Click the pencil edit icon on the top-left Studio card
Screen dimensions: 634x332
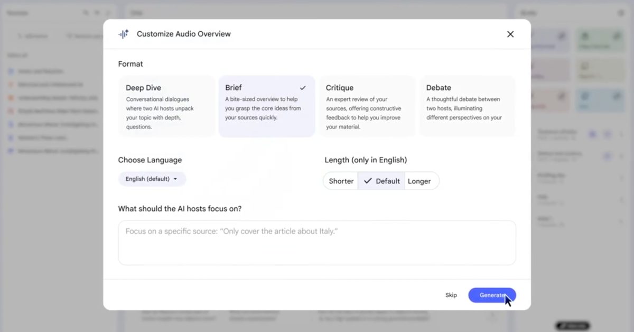[562, 36]
